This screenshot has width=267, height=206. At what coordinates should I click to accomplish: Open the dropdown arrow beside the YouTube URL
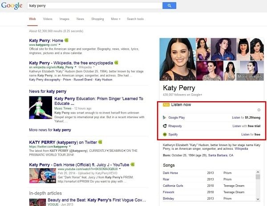click(120, 169)
